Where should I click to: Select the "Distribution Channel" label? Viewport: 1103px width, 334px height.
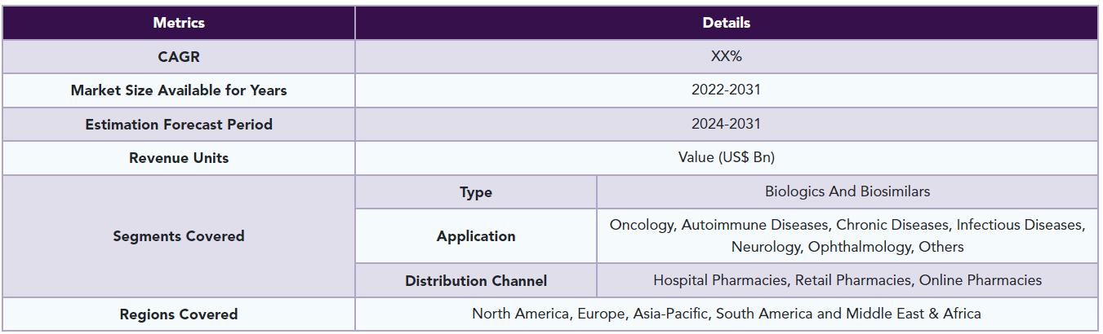point(476,280)
